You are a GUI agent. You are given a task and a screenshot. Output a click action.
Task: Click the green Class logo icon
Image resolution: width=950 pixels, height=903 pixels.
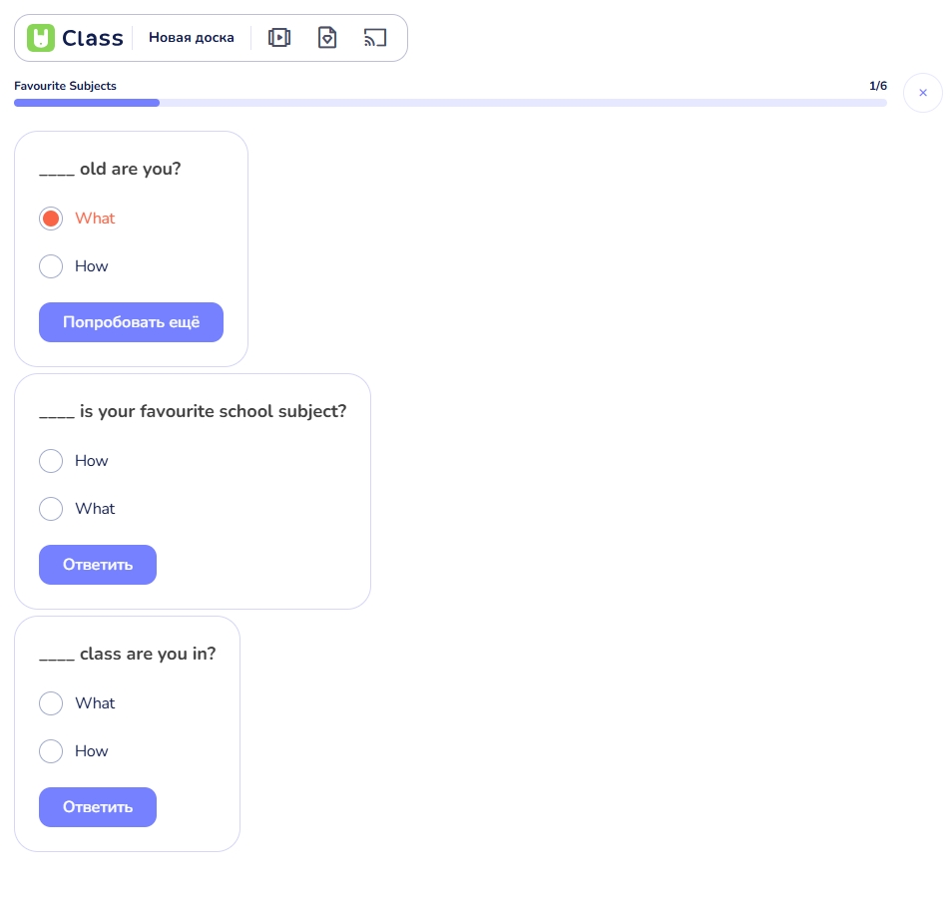(x=41, y=38)
